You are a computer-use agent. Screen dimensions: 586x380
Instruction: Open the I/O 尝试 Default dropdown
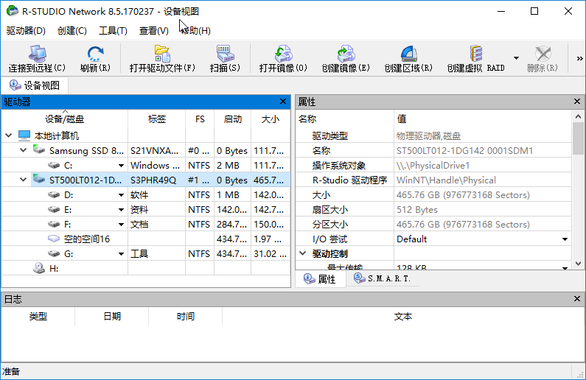[565, 239]
